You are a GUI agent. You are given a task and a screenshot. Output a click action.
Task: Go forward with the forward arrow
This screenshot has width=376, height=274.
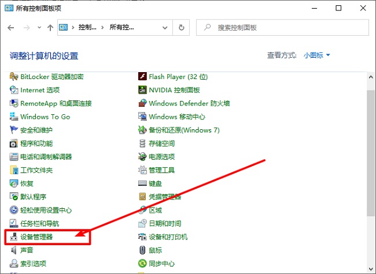27,28
